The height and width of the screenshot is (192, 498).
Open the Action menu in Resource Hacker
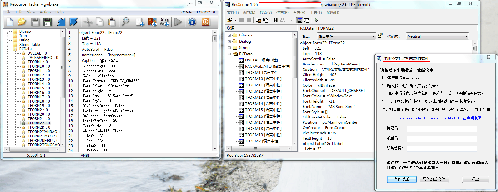(x=45, y=12)
